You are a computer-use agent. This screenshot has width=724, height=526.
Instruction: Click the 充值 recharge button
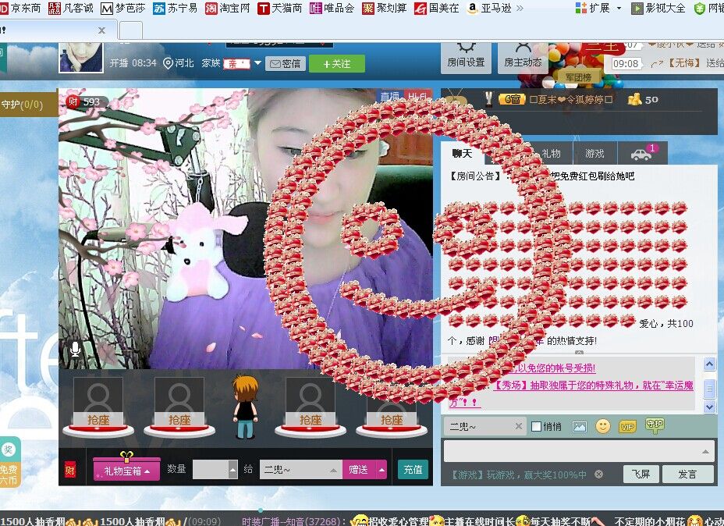(x=413, y=470)
